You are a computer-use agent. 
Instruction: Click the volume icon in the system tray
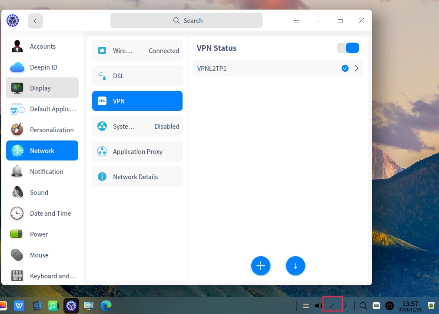318,305
